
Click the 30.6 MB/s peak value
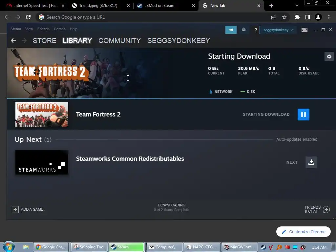tap(248, 68)
